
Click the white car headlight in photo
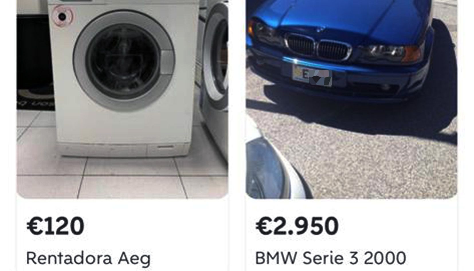(x=265, y=167)
